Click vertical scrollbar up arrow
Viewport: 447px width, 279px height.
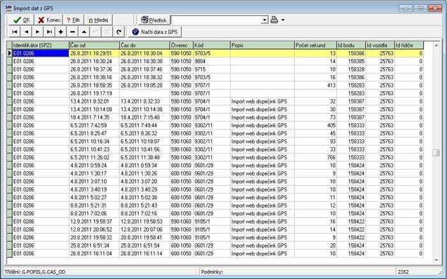click(x=436, y=45)
